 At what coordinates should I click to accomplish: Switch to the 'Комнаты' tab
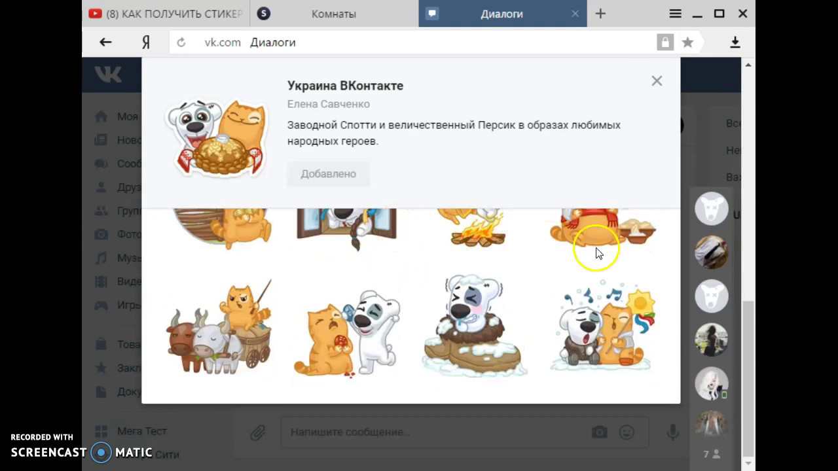click(x=333, y=14)
